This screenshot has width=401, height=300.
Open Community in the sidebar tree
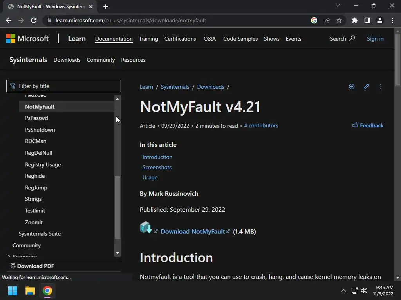tap(26, 245)
